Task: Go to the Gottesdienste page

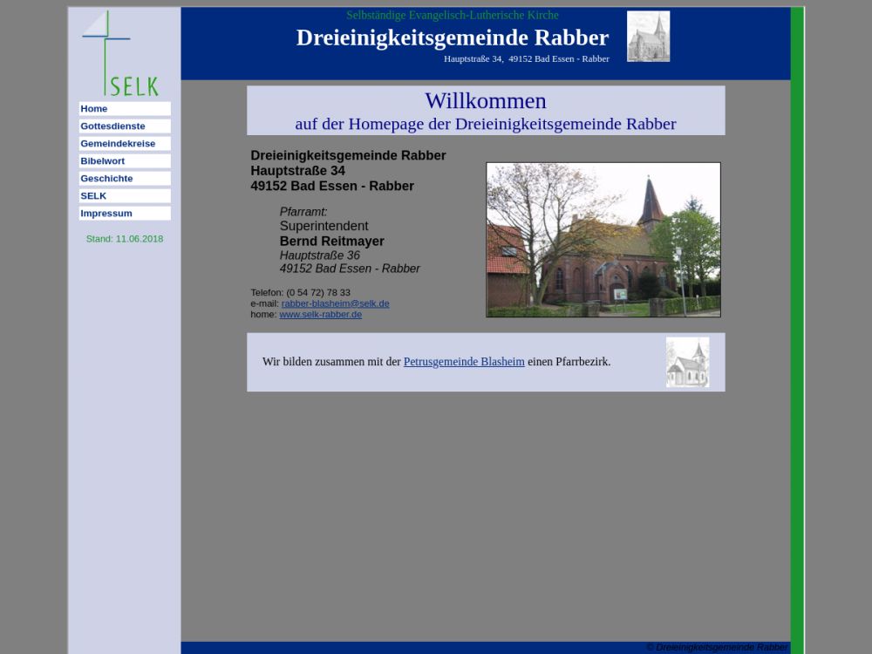Action: pos(125,126)
